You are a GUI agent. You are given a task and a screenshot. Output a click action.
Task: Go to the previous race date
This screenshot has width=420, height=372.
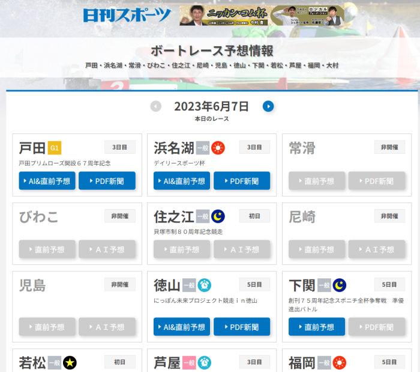(x=156, y=106)
